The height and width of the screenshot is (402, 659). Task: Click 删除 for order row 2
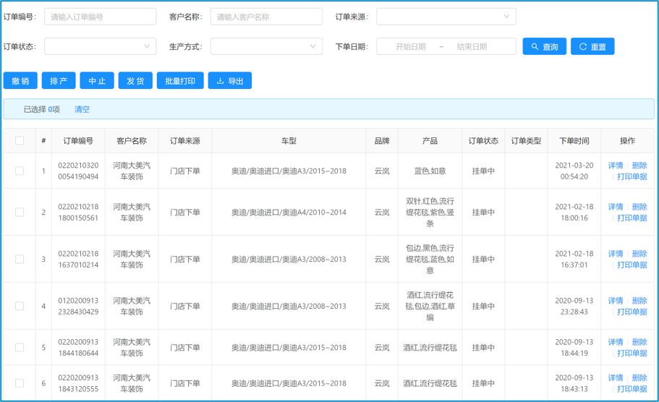[x=639, y=207]
